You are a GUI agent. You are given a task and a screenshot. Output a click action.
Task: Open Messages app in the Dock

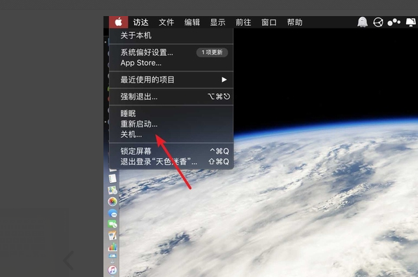click(x=113, y=213)
